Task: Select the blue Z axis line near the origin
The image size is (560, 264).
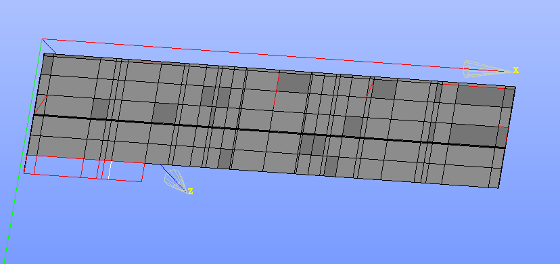Action: click(x=49, y=46)
